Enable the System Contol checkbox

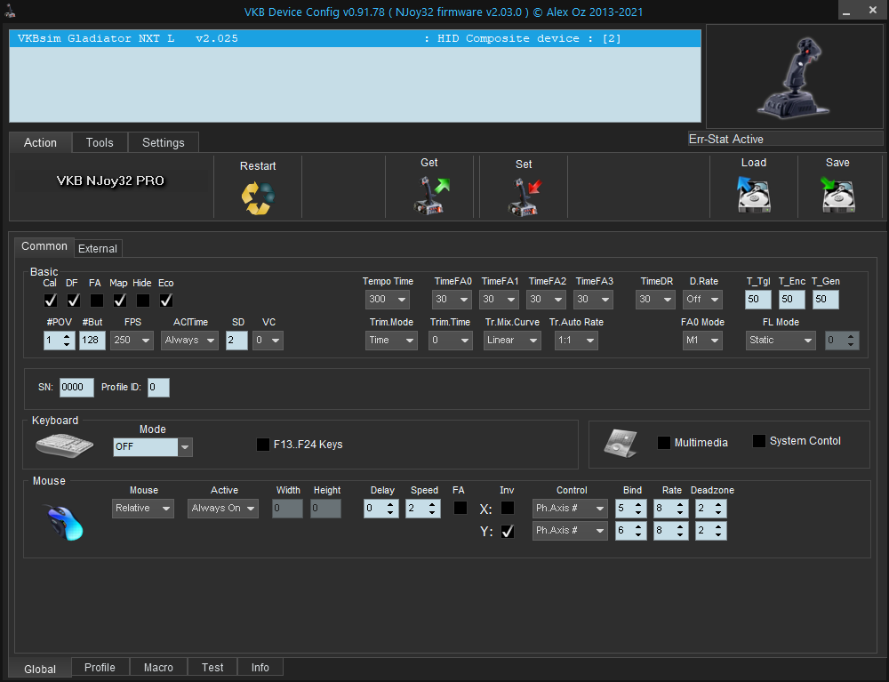pos(759,441)
